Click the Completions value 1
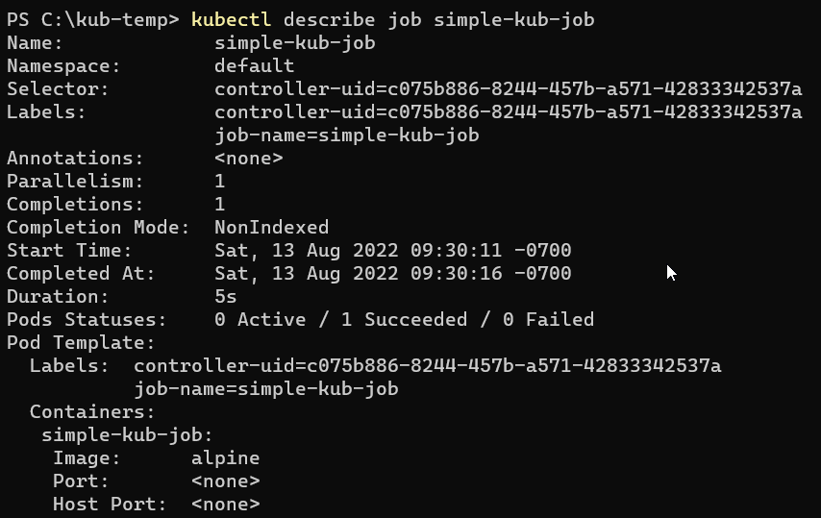821x518 pixels. [x=220, y=204]
